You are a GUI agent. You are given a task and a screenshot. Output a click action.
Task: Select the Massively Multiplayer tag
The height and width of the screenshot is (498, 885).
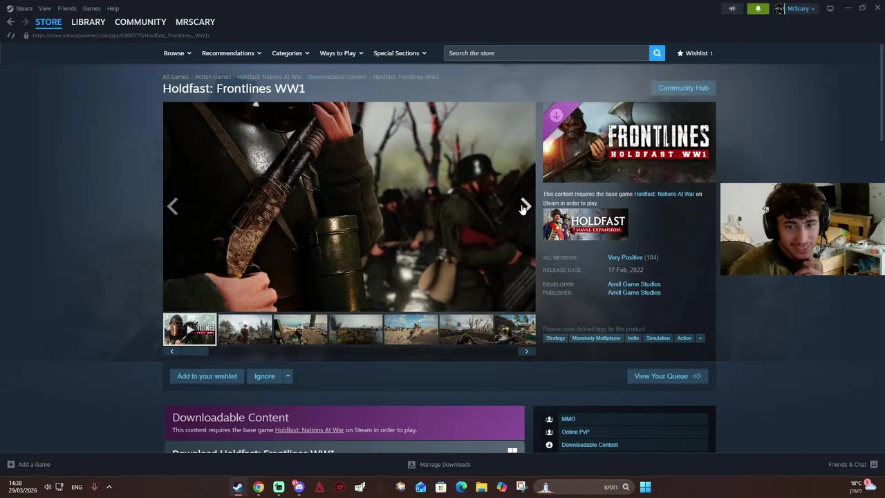pos(596,338)
